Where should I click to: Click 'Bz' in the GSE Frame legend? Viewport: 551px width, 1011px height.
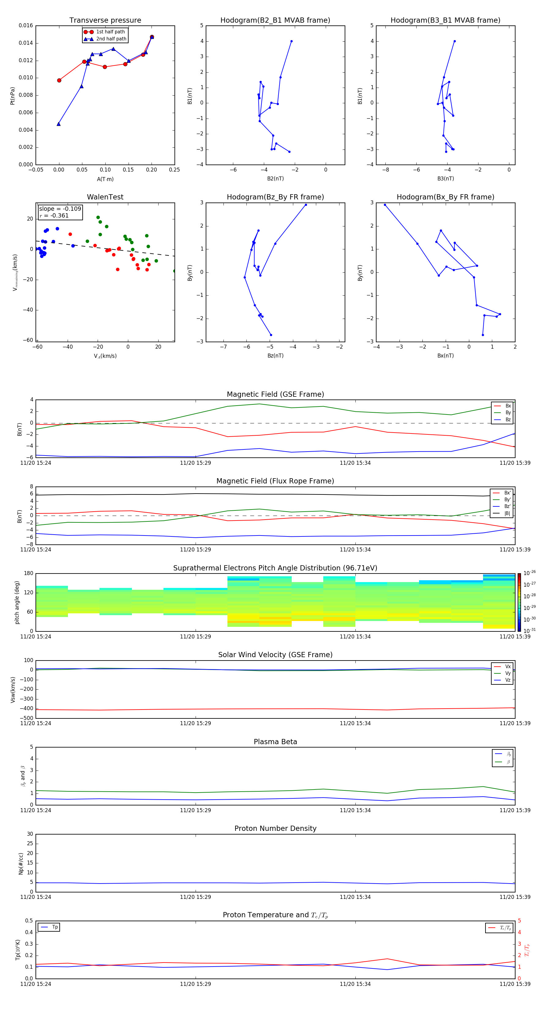(502, 420)
